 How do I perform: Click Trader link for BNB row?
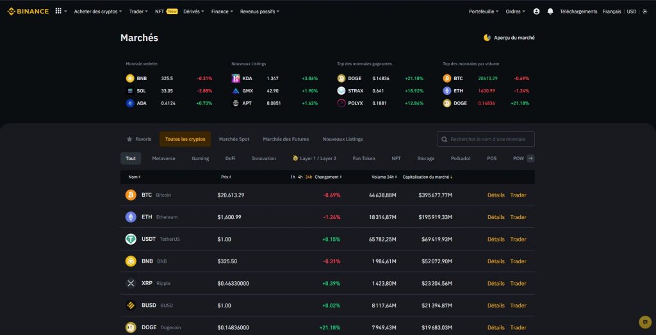coord(518,261)
